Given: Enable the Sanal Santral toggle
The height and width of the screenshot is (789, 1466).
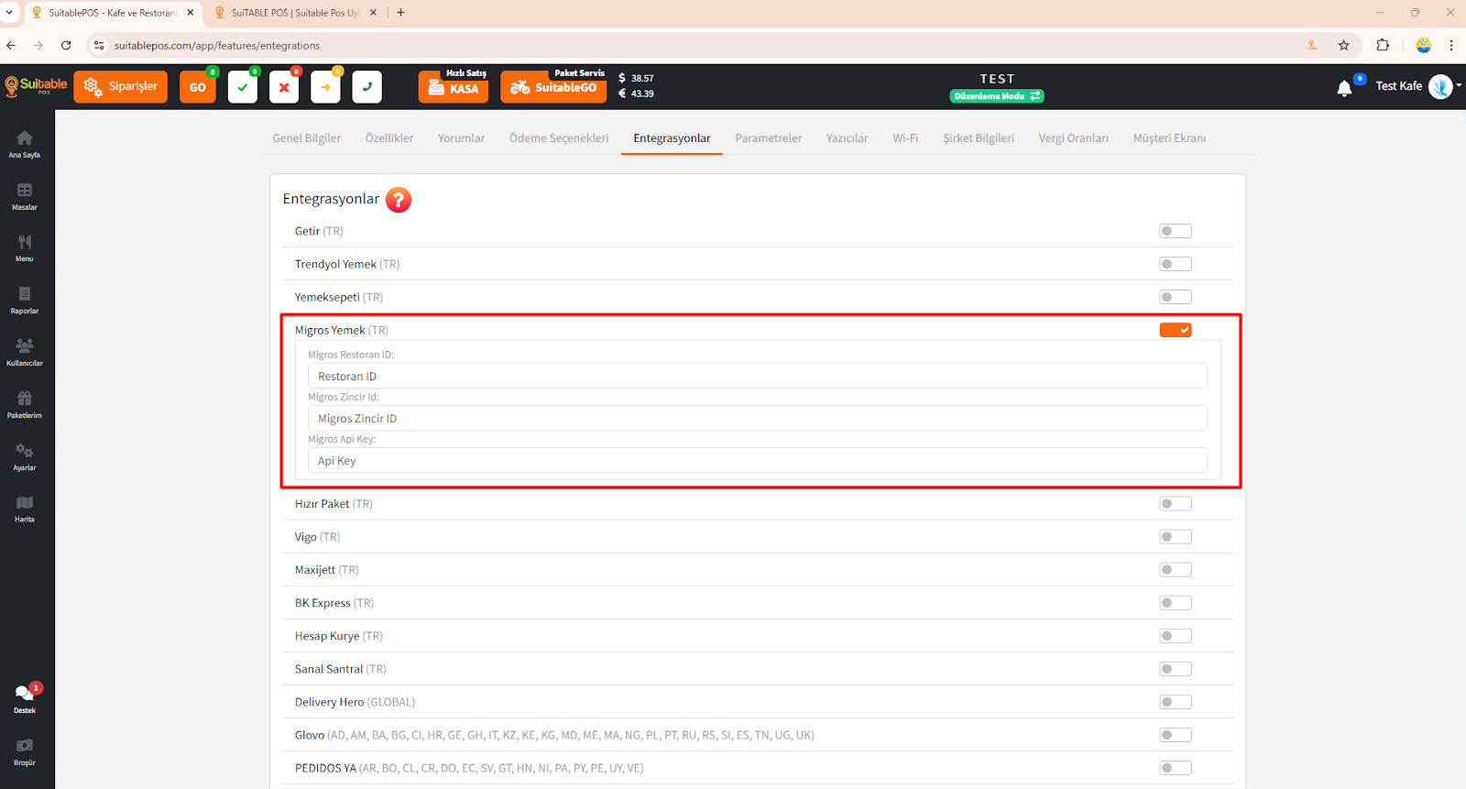Looking at the screenshot, I should tap(1176, 669).
